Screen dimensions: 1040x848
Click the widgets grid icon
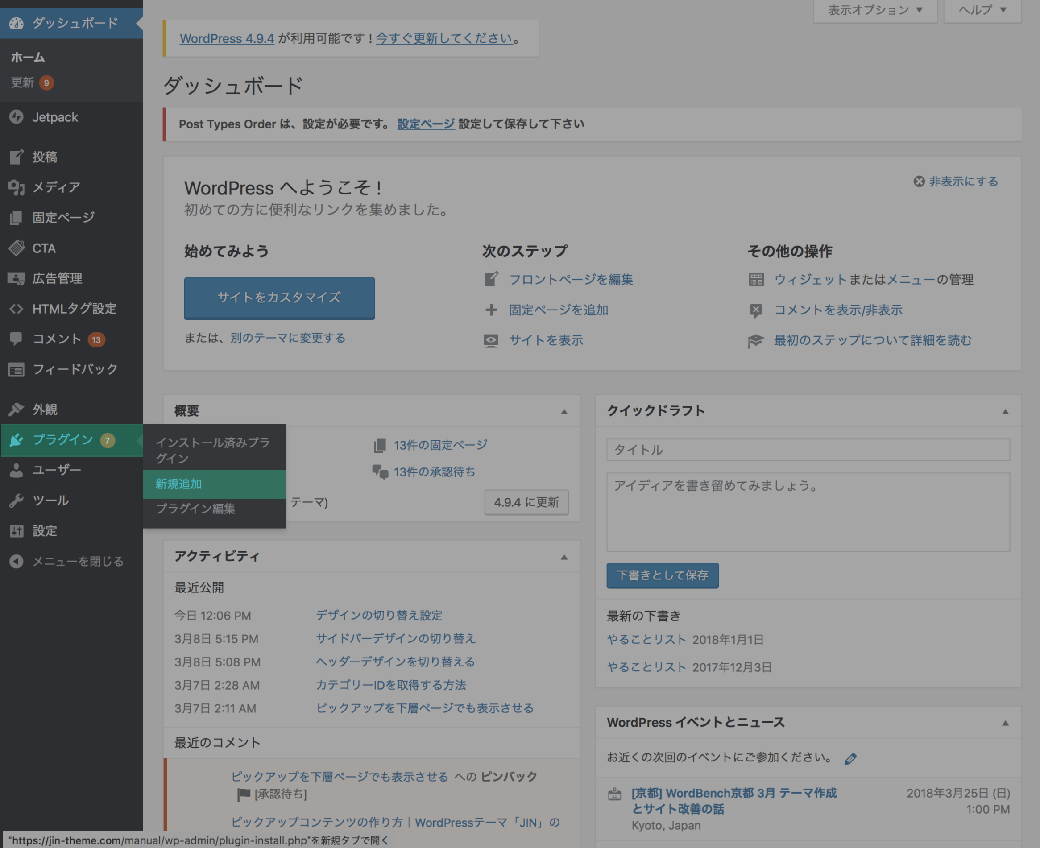756,279
